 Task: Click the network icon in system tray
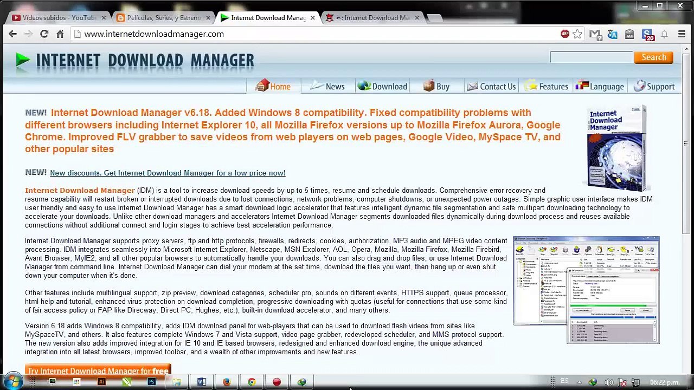pos(635,382)
